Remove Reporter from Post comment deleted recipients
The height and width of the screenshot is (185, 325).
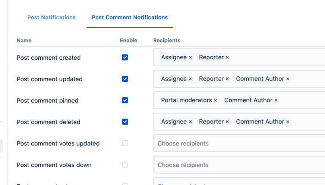point(227,122)
